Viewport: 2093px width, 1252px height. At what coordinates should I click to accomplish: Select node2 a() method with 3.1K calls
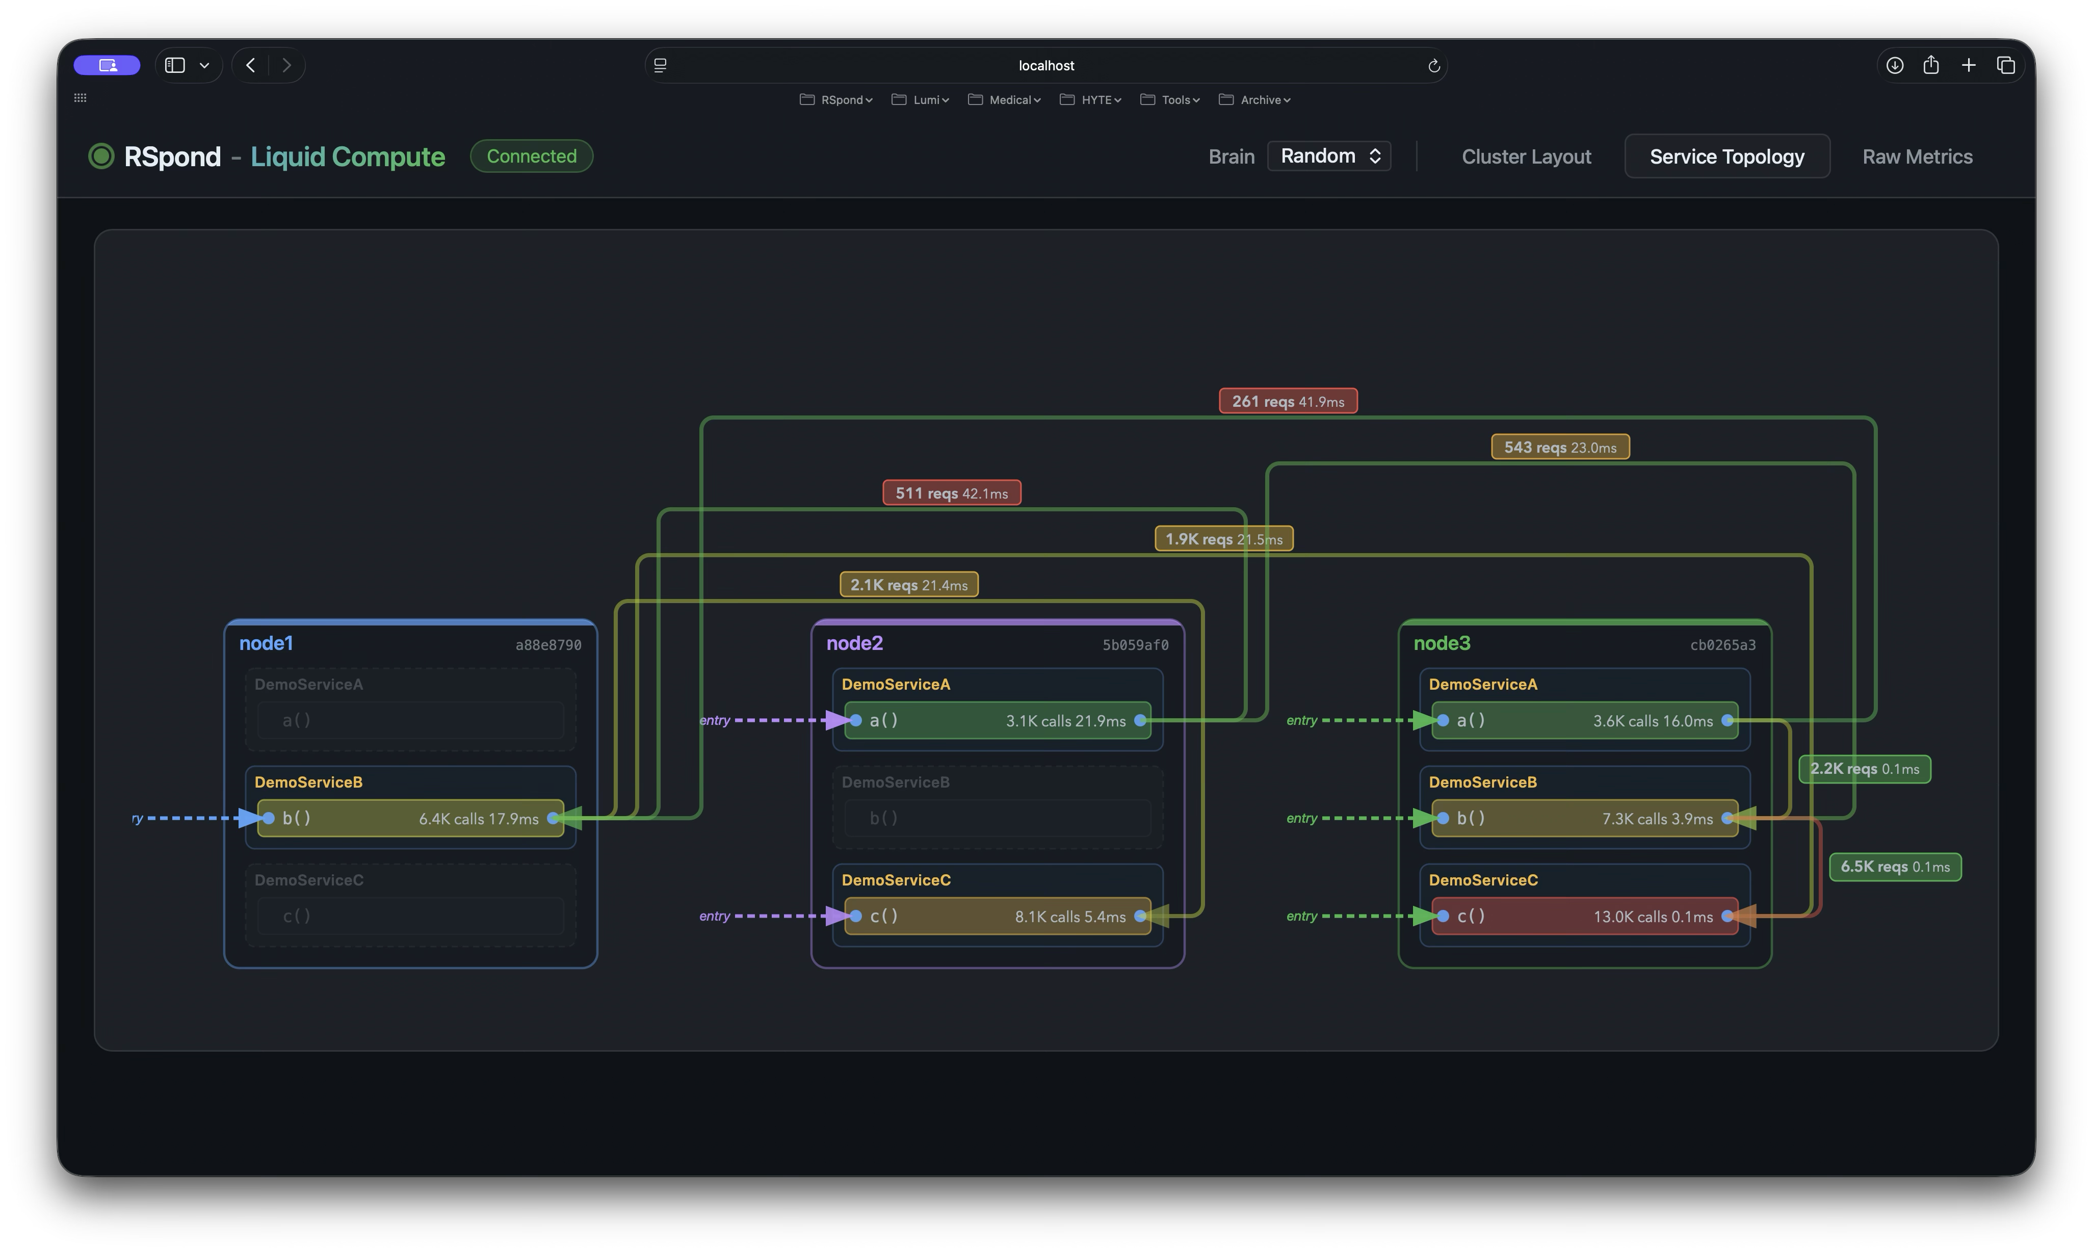point(997,720)
